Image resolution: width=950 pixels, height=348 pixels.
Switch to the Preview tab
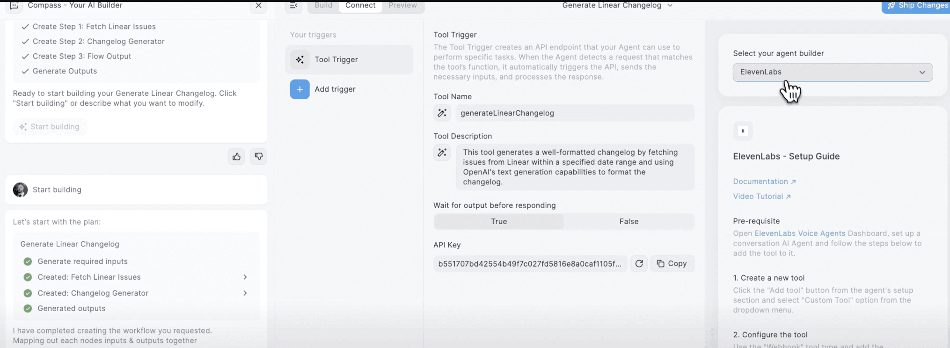click(x=402, y=6)
